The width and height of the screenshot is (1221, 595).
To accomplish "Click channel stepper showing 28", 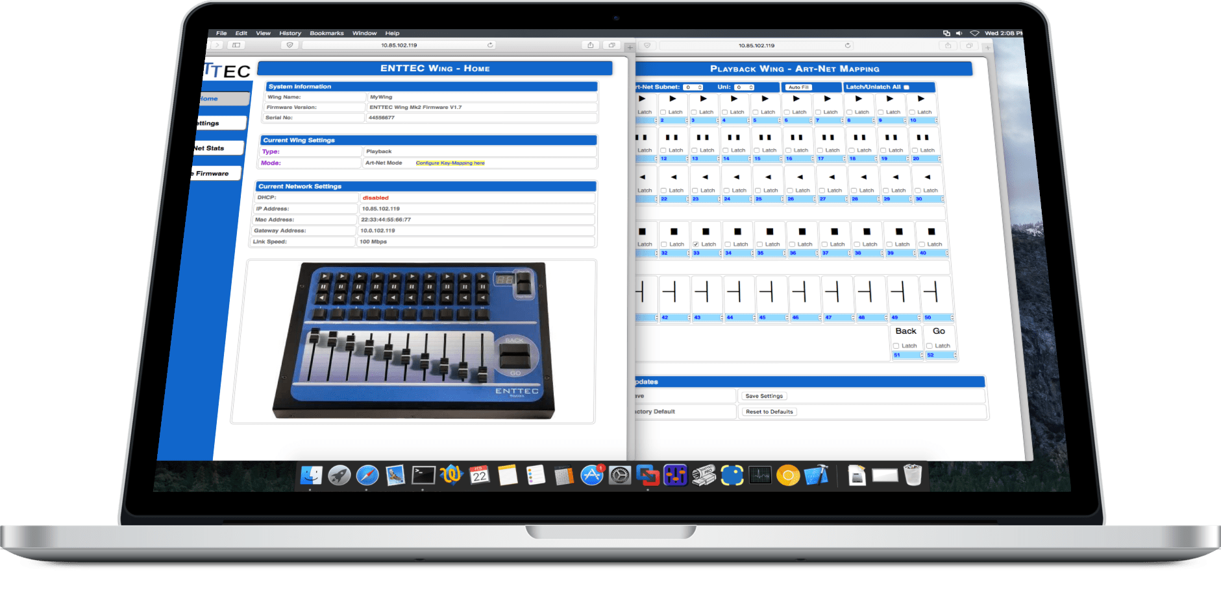I will point(865,199).
